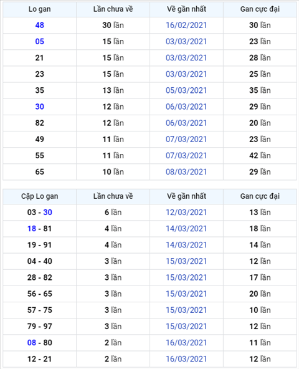
Task: Open the 08/03/2021 date for number 65
Action: pyautogui.click(x=186, y=172)
